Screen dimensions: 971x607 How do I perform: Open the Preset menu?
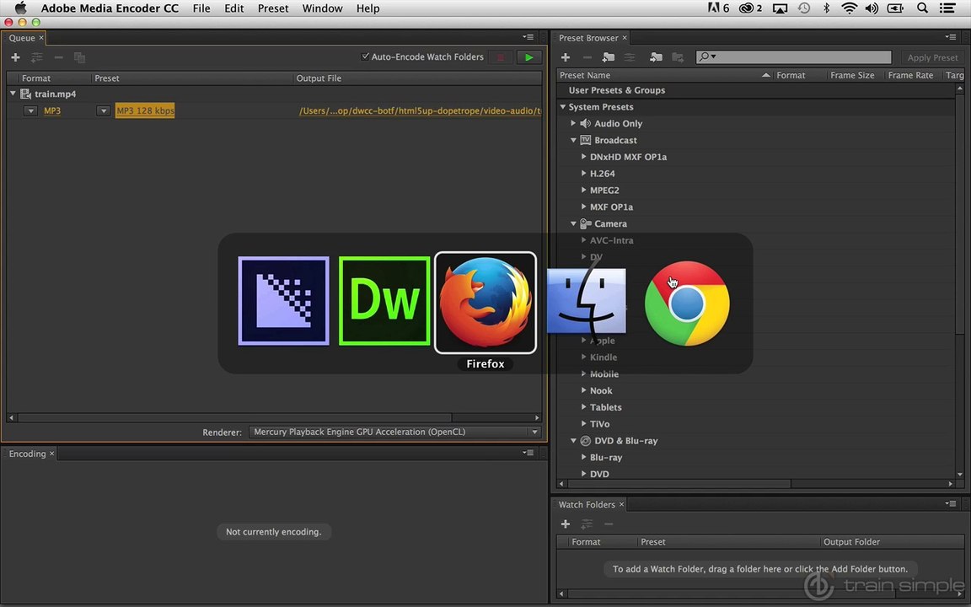pyautogui.click(x=273, y=8)
